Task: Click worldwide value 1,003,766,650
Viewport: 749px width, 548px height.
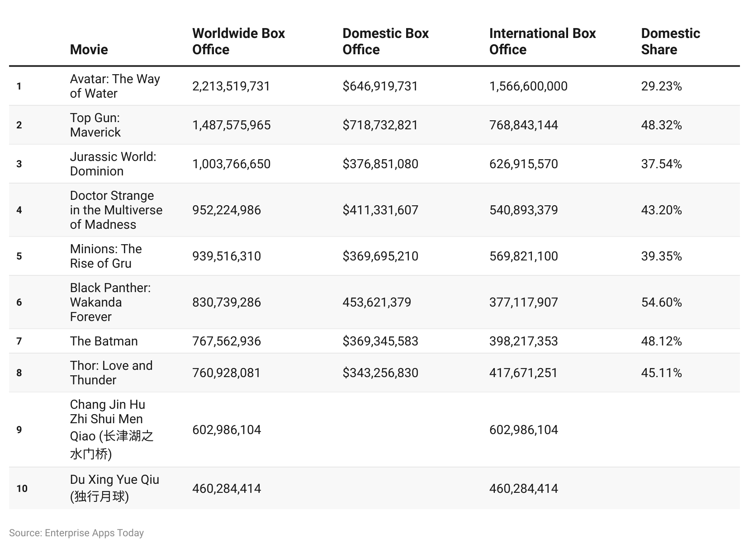Action: (x=232, y=164)
